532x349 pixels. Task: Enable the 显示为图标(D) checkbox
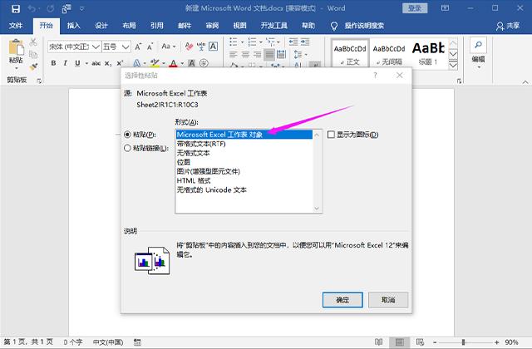click(x=331, y=135)
